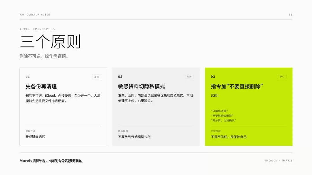
Task: Click the line "删除不可逆,操作需谨慎。"
Action: point(44,56)
